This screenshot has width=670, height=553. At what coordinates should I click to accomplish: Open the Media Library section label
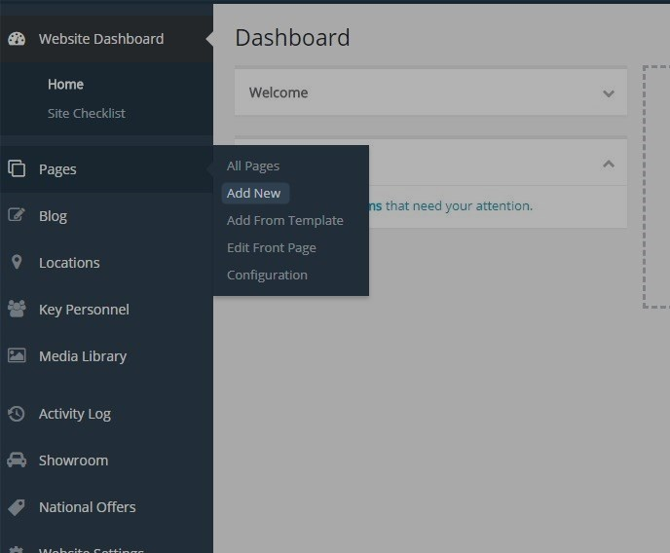tap(83, 356)
